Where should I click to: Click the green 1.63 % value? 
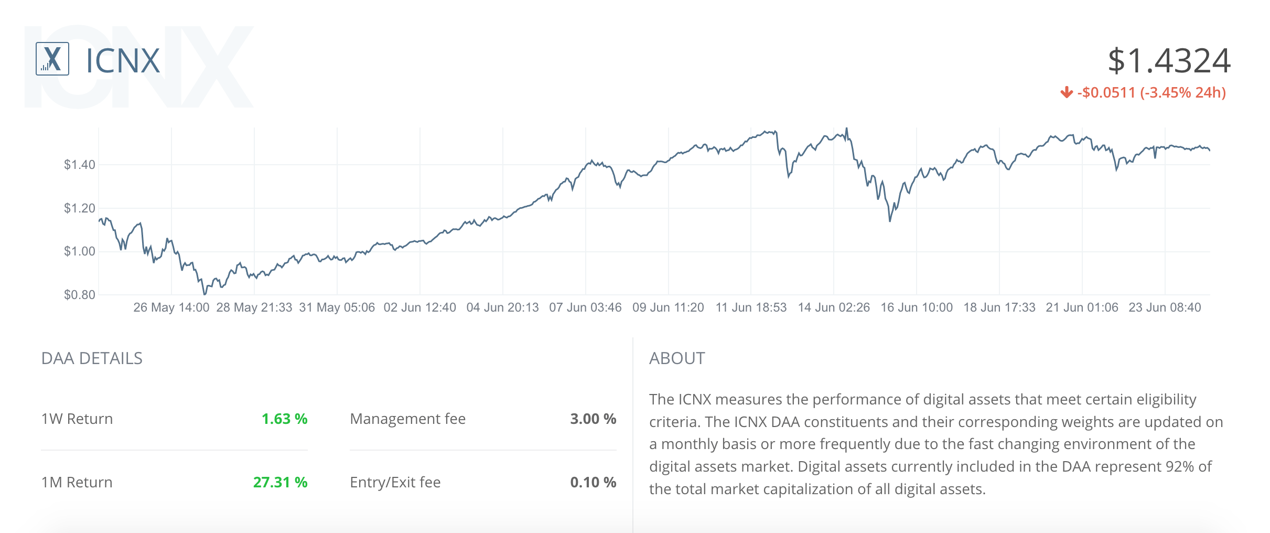[x=284, y=419]
